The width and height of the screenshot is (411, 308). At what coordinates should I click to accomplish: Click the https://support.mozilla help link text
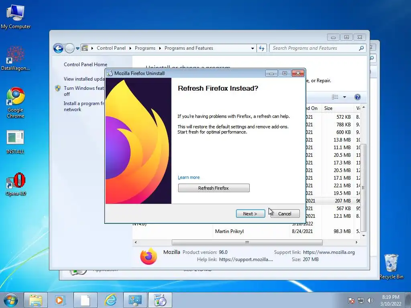[246, 259]
